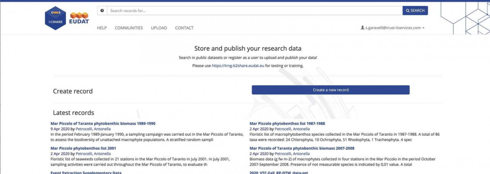
Task: Open Mar Piccolo of Taranto phytobenthic biomass 1989-1990
Action: click(103, 123)
